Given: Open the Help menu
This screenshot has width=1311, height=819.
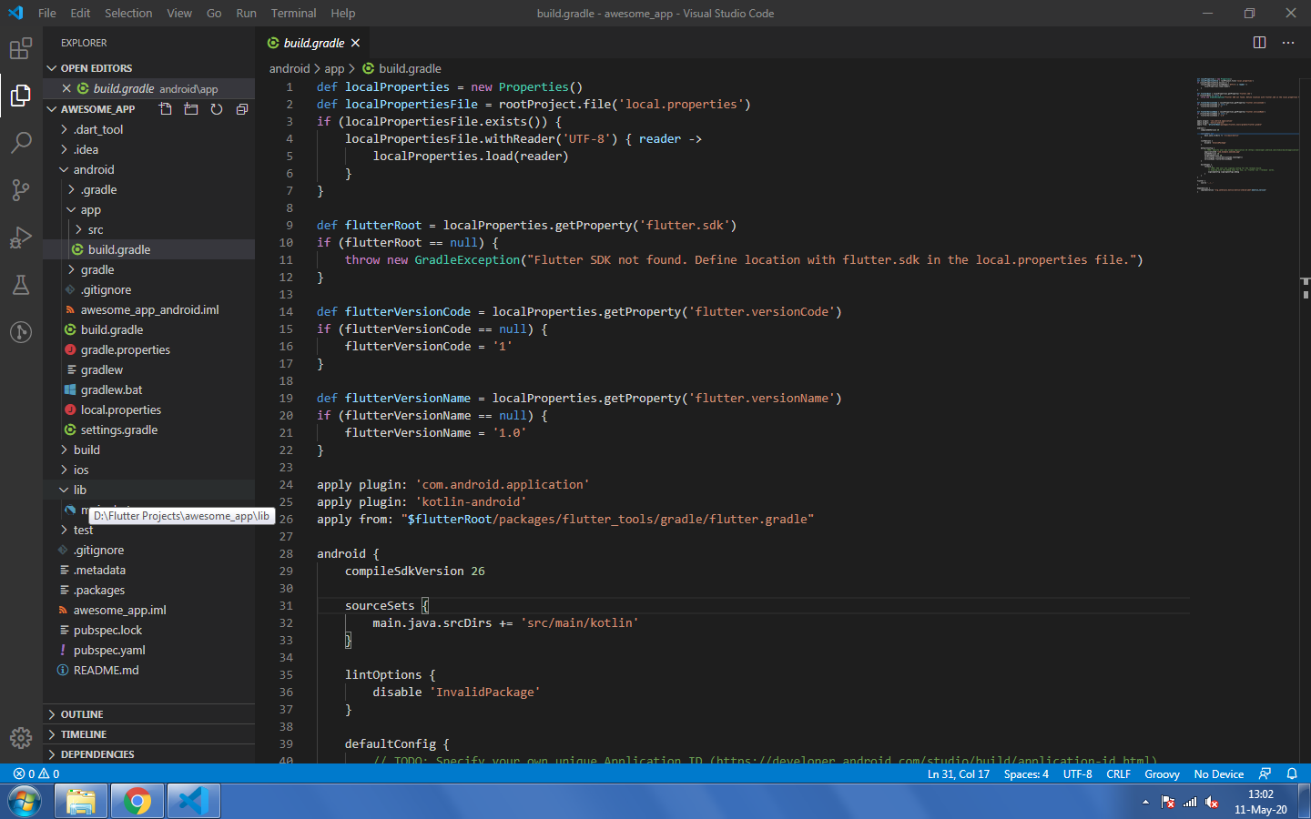Looking at the screenshot, I should [343, 14].
